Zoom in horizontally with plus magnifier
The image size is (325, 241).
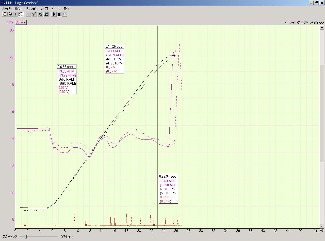pos(46,14)
